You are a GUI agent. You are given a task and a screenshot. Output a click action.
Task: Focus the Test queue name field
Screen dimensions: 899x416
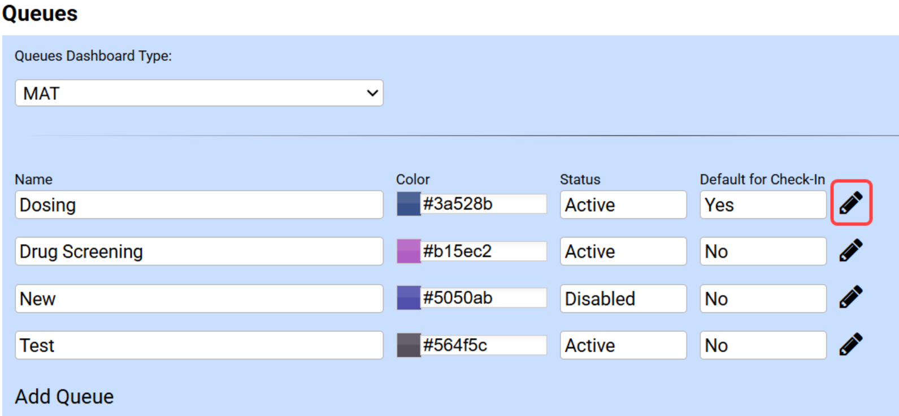pyautogui.click(x=199, y=345)
